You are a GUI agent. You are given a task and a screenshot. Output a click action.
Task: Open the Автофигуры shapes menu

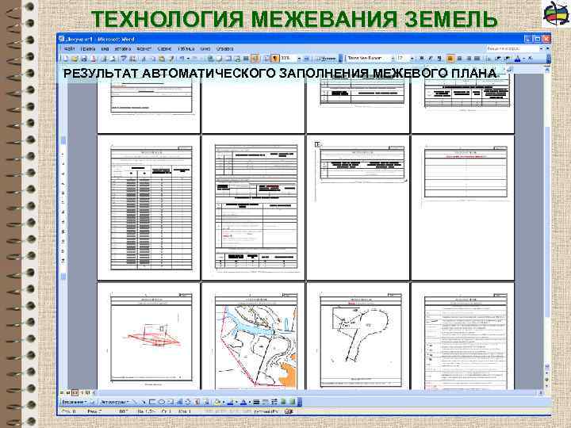pyautogui.click(x=115, y=402)
